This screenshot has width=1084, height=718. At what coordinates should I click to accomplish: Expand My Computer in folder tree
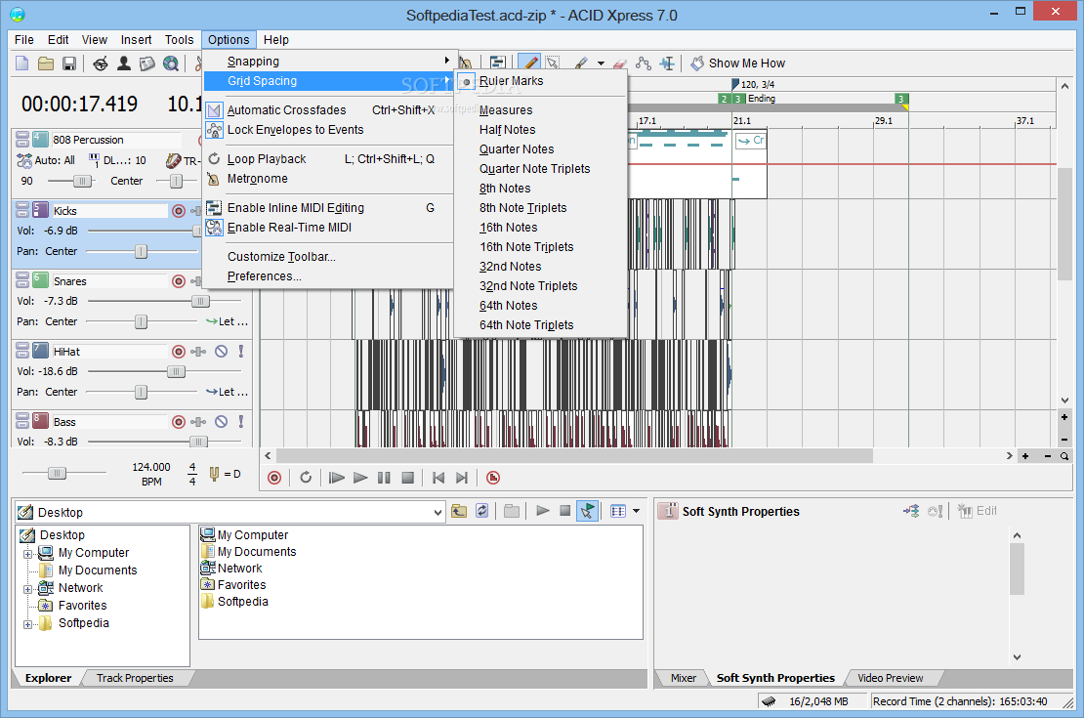(27, 553)
